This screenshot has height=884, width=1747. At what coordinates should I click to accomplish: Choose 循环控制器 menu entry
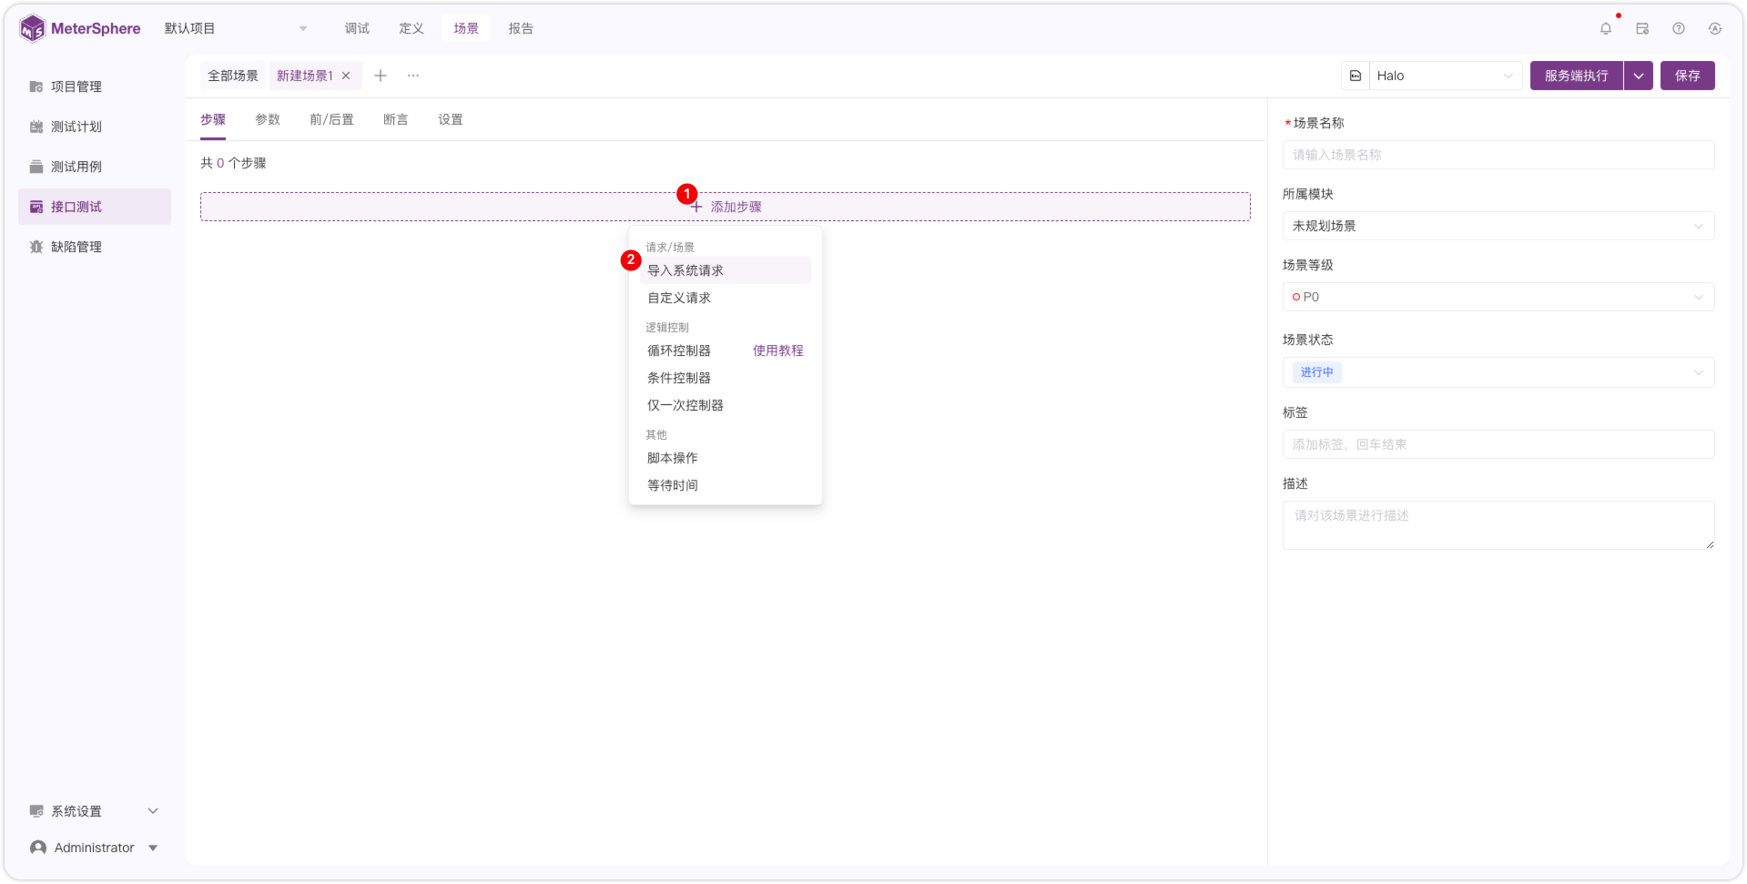(679, 351)
